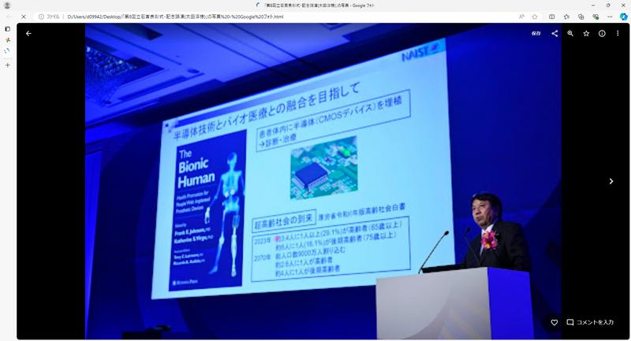The width and height of the screenshot is (631, 341).
Task: Toggle the favorite star on the photo
Action: (x=586, y=34)
